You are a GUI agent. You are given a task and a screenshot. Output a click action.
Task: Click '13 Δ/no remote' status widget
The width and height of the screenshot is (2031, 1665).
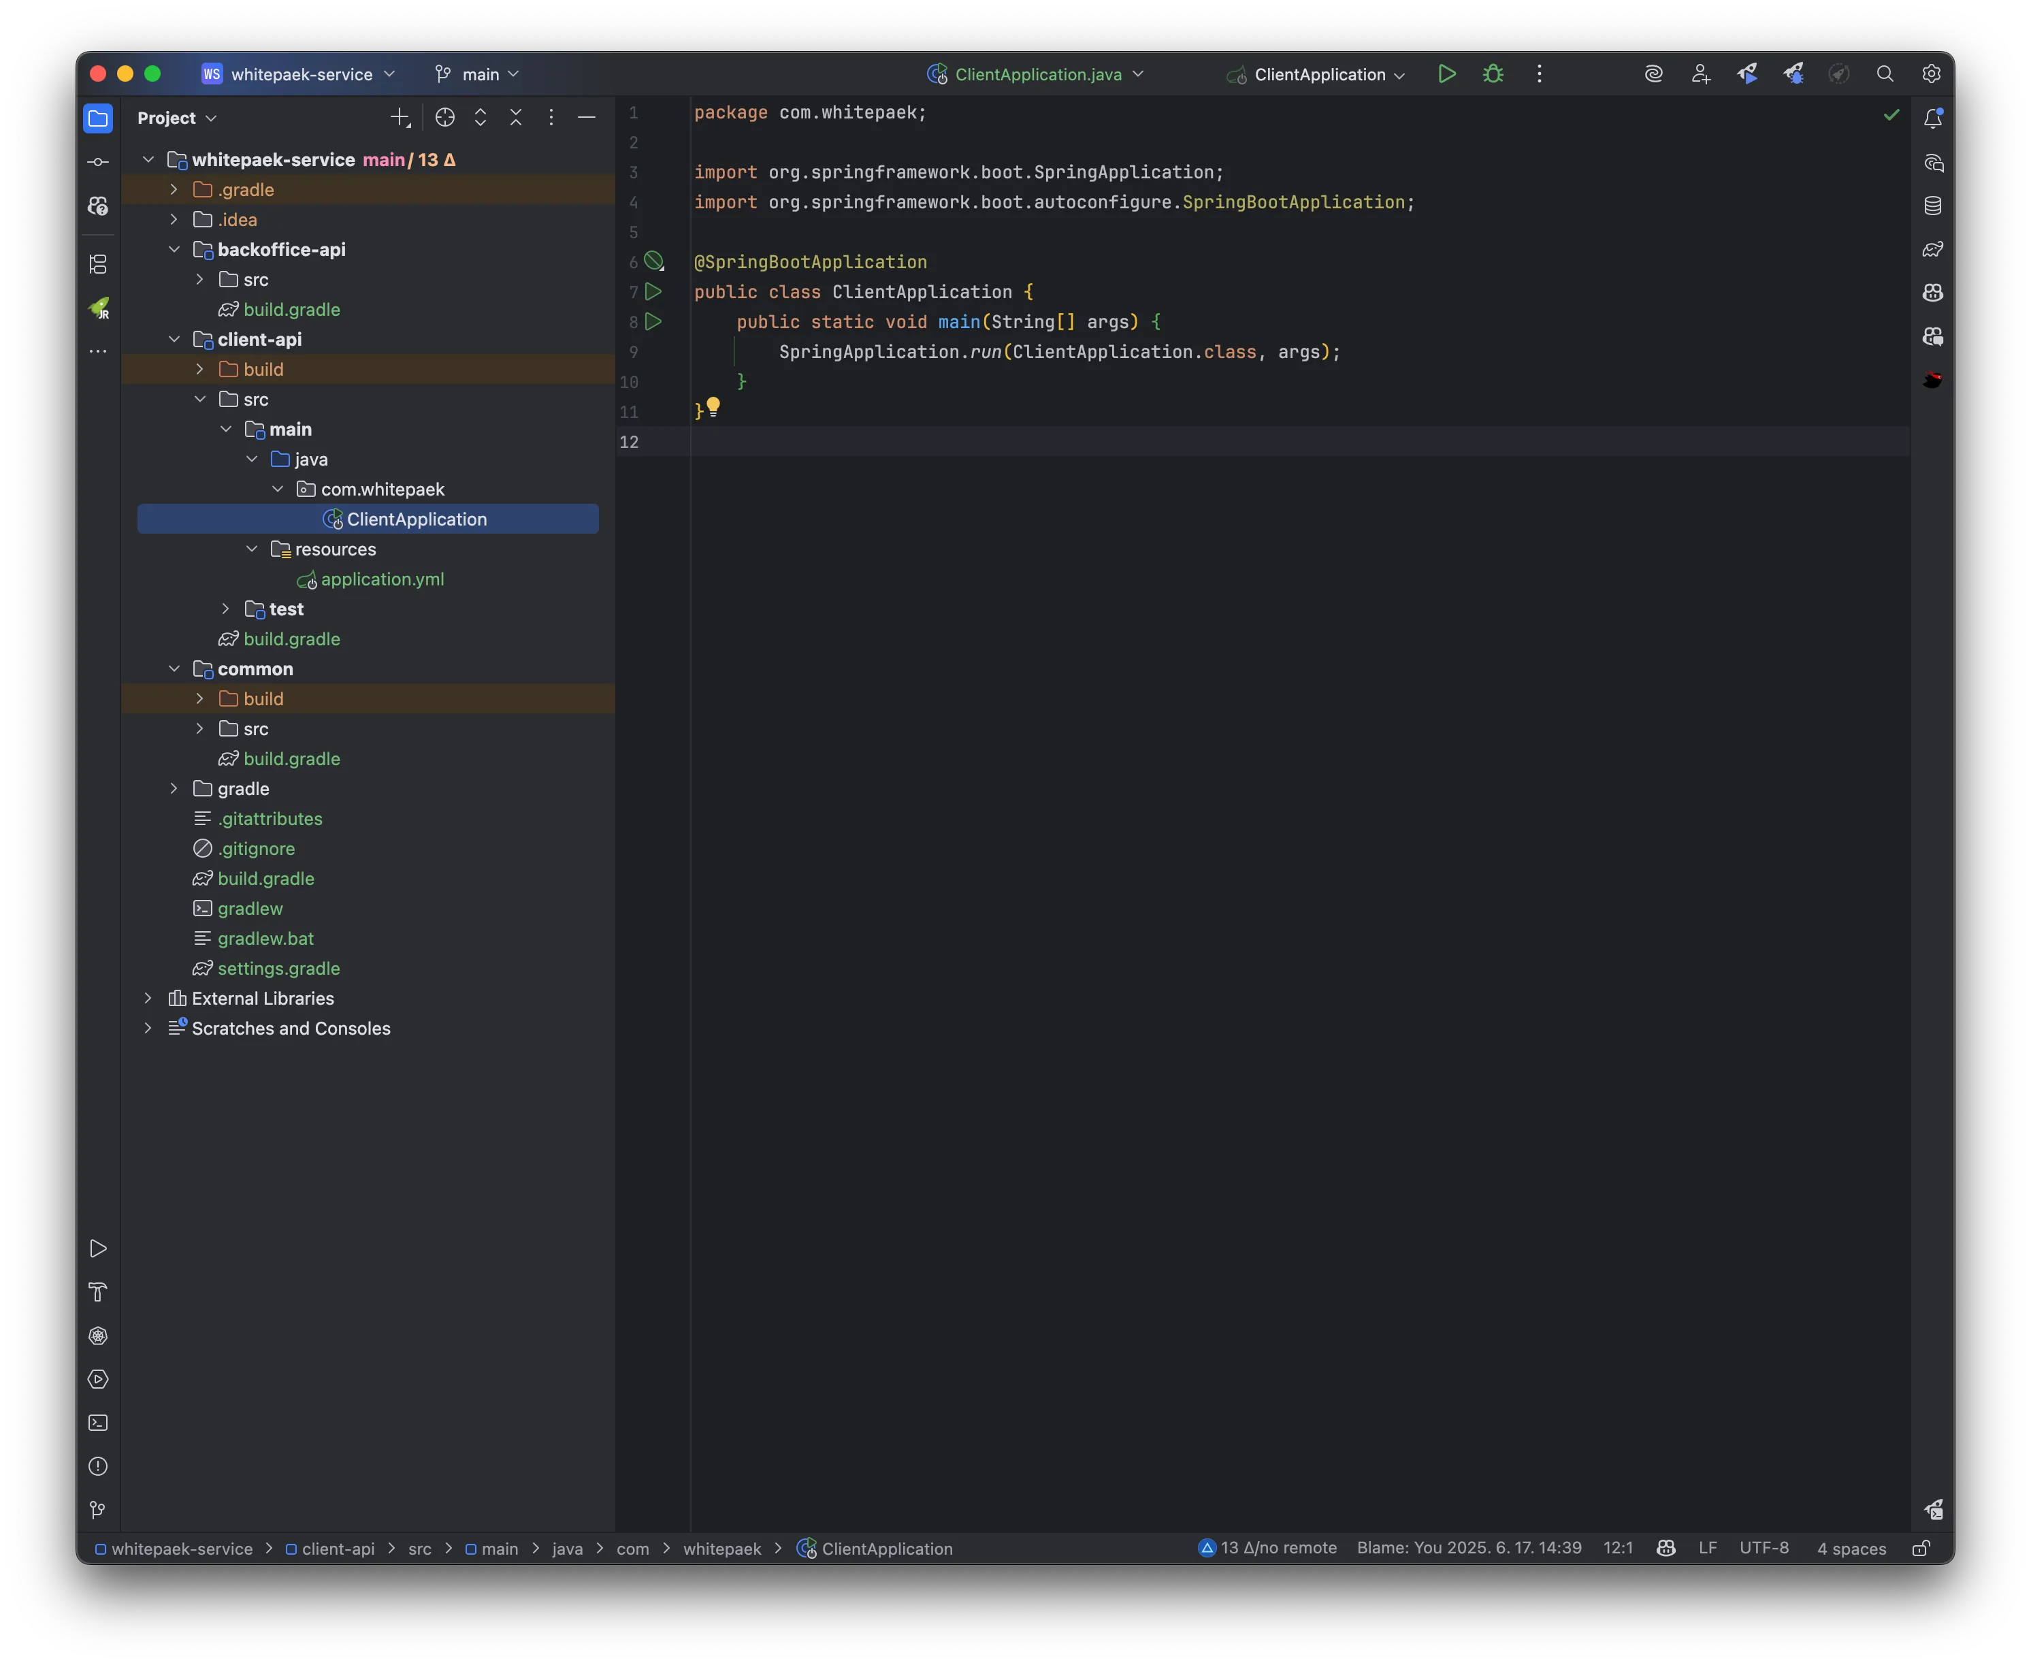[1267, 1548]
